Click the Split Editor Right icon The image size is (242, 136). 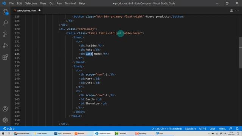(231, 10)
